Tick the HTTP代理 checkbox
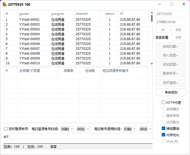The width and height of the screenshot is (190, 155). pyautogui.click(x=163, y=103)
